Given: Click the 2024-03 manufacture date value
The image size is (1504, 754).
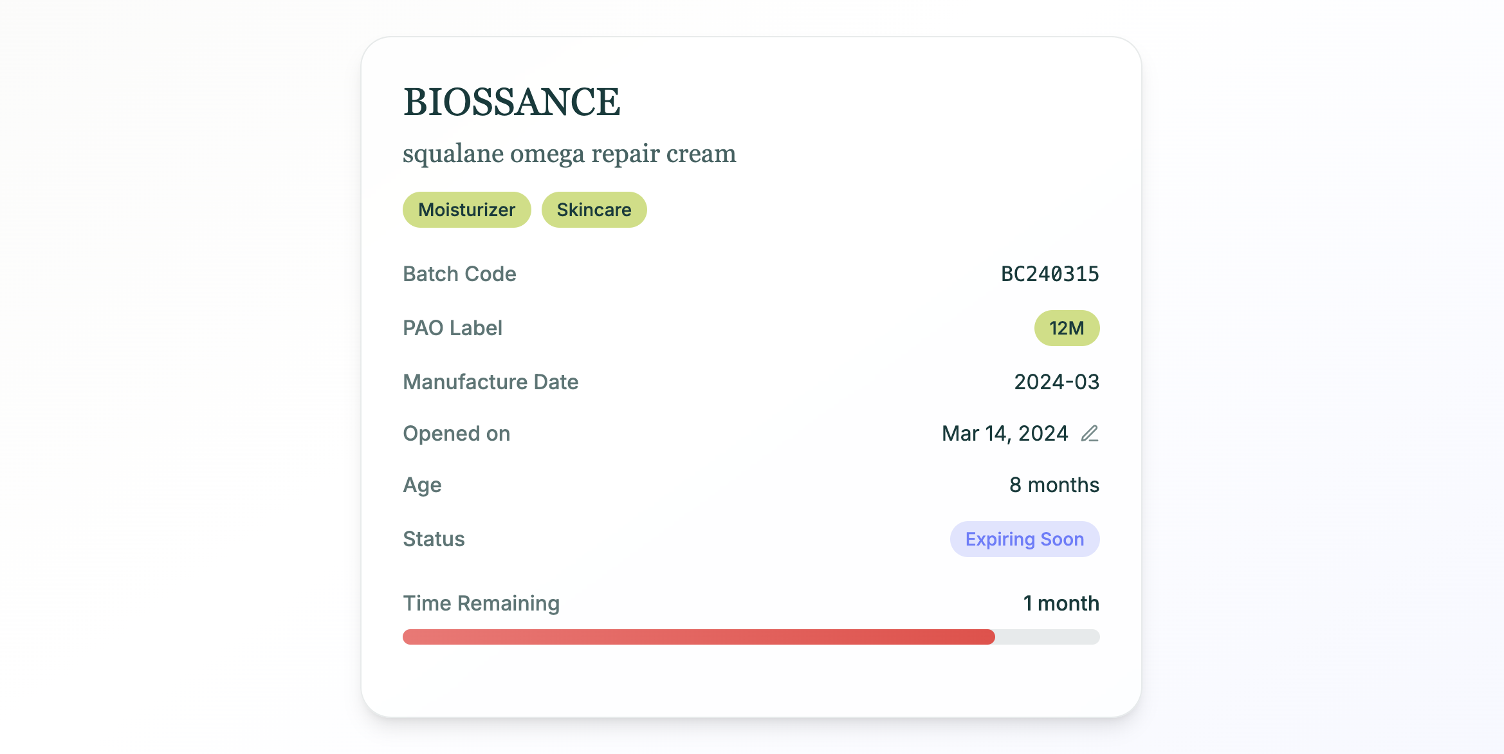Looking at the screenshot, I should click(x=1056, y=382).
